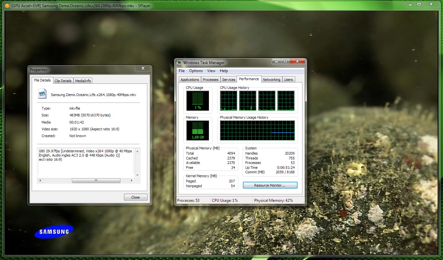Click the CPU Usage gauge meter
This screenshot has width=443, height=260.
pyautogui.click(x=198, y=101)
